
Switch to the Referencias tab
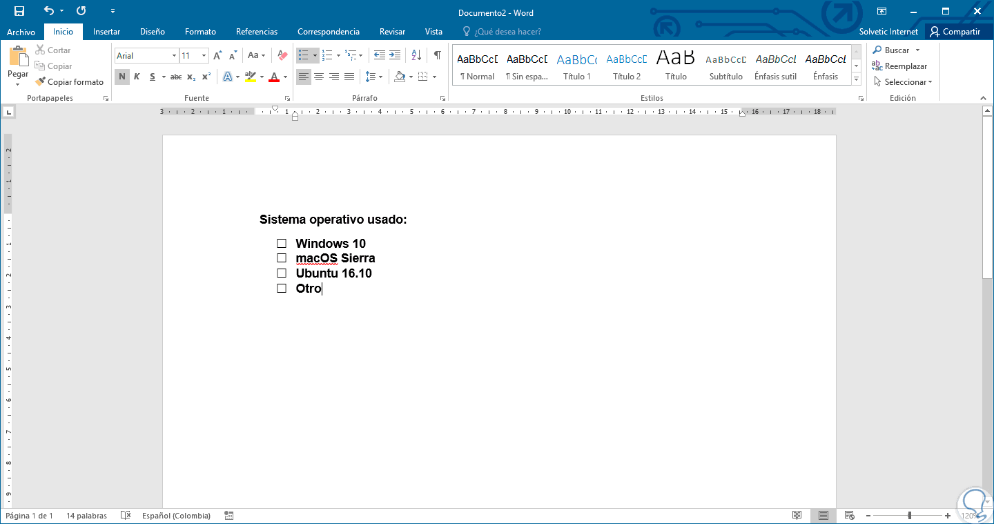[x=257, y=32]
